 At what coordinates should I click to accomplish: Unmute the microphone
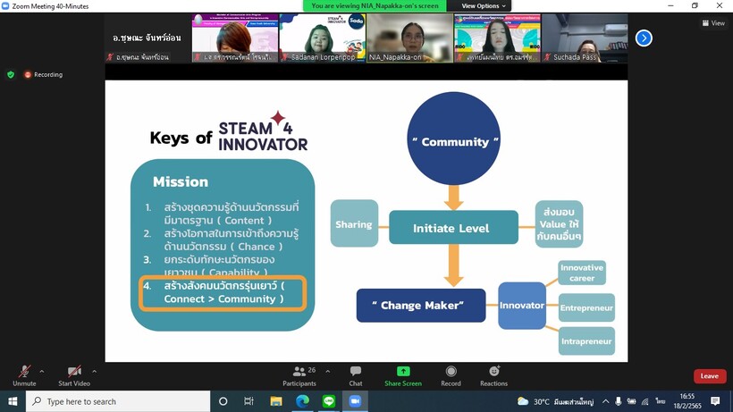tap(24, 374)
